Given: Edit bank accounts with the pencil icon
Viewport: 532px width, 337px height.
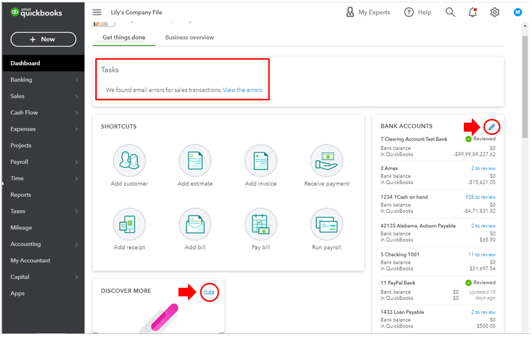Looking at the screenshot, I should click(492, 127).
